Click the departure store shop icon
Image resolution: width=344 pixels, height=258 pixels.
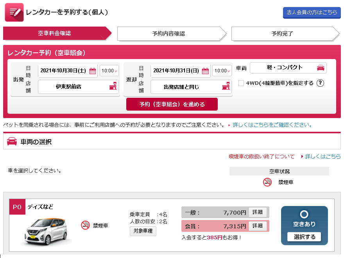(x=113, y=87)
